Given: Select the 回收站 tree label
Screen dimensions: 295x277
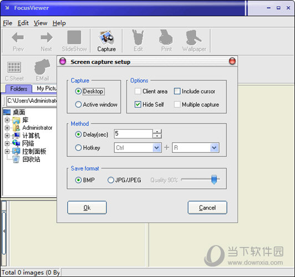Looking at the screenshot, I should pyautogui.click(x=31, y=160).
